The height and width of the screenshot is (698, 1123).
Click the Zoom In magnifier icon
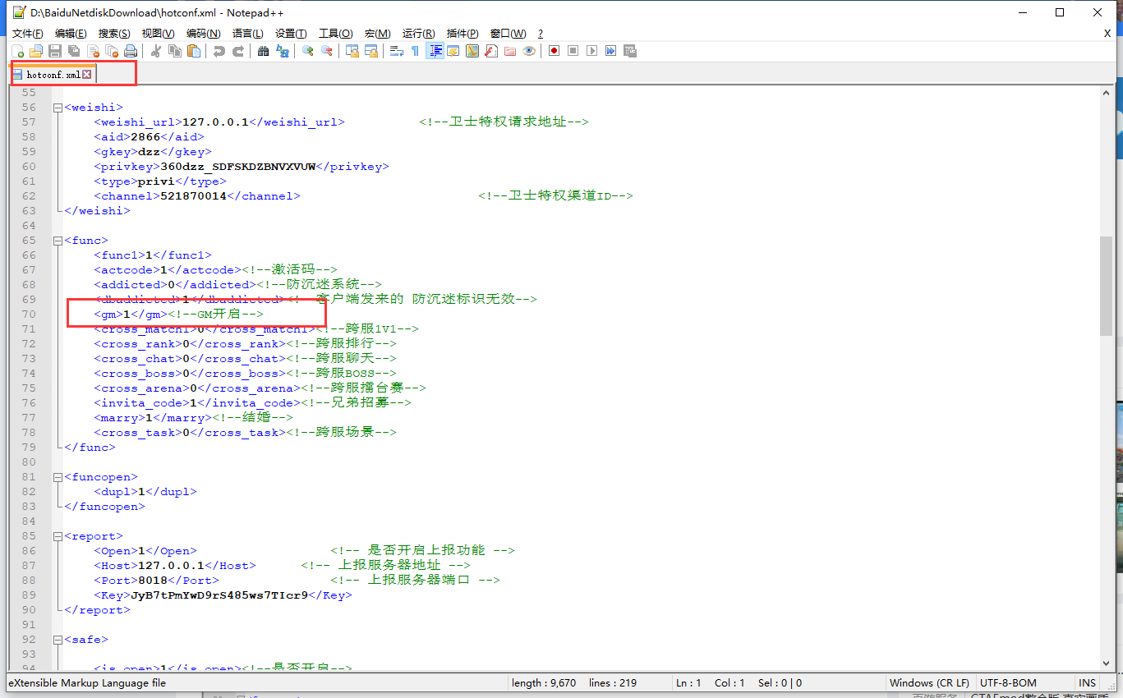click(x=307, y=51)
